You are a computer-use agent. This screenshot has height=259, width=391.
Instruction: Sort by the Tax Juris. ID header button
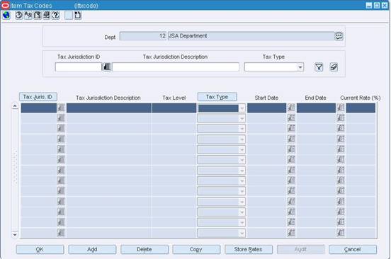(38, 97)
